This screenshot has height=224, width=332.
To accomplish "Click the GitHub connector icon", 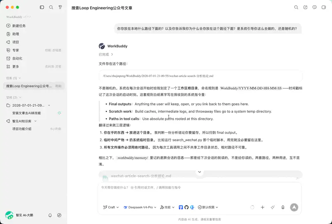I will pyautogui.click(x=186, y=207).
